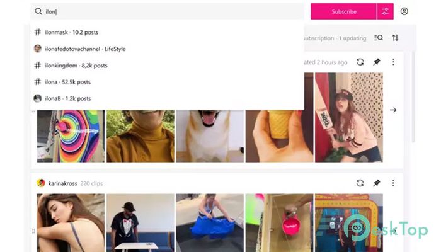
Task: Show next clips with the right arrow
Action: (x=393, y=110)
